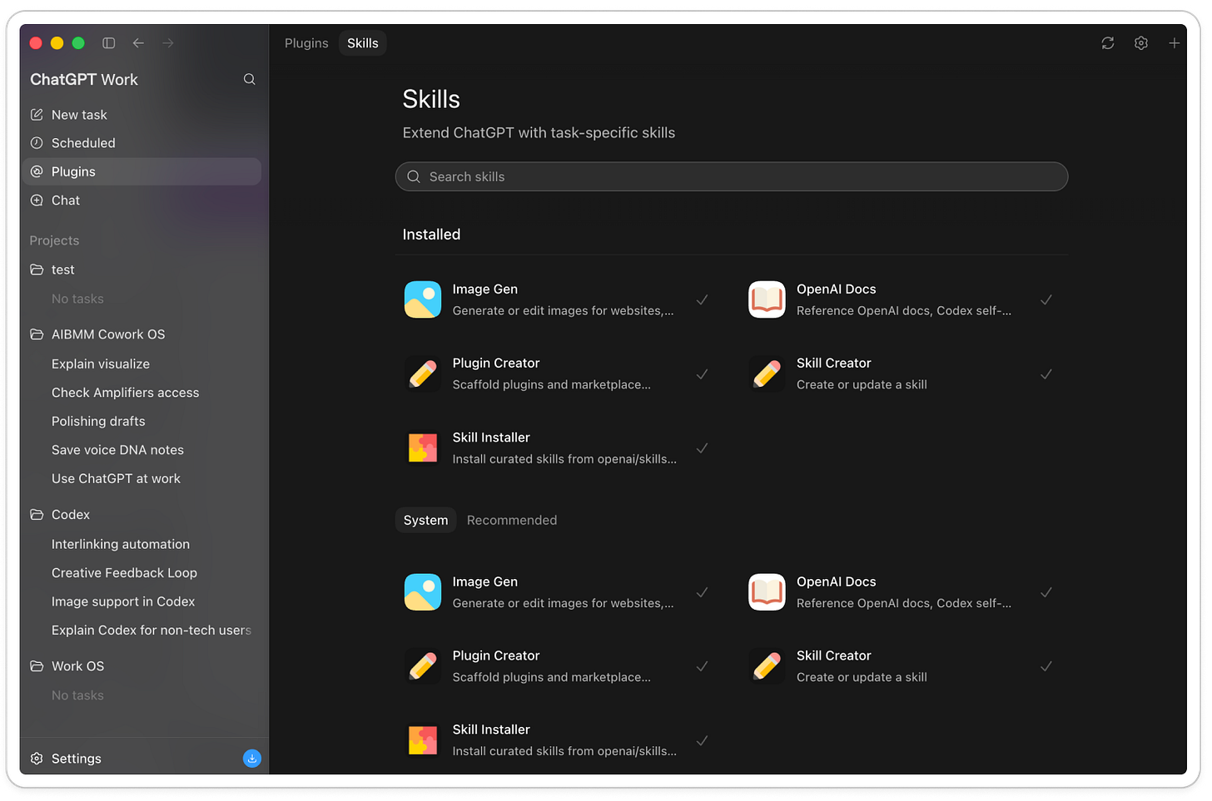Click the blue download update badge
This screenshot has height=801, width=1212.
pyautogui.click(x=251, y=759)
